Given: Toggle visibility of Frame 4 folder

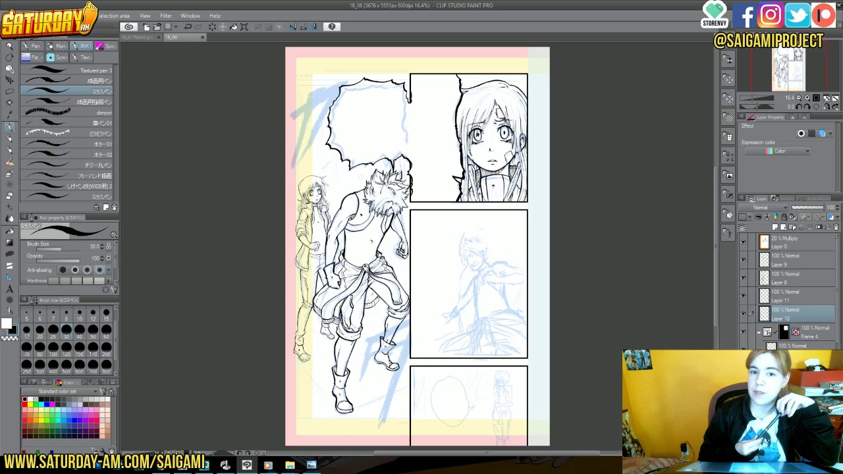Looking at the screenshot, I should [x=744, y=332].
